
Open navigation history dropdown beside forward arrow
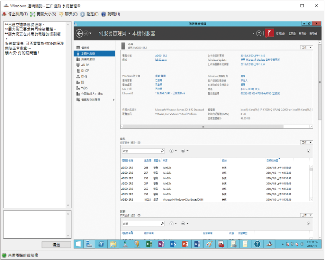tap(91, 33)
